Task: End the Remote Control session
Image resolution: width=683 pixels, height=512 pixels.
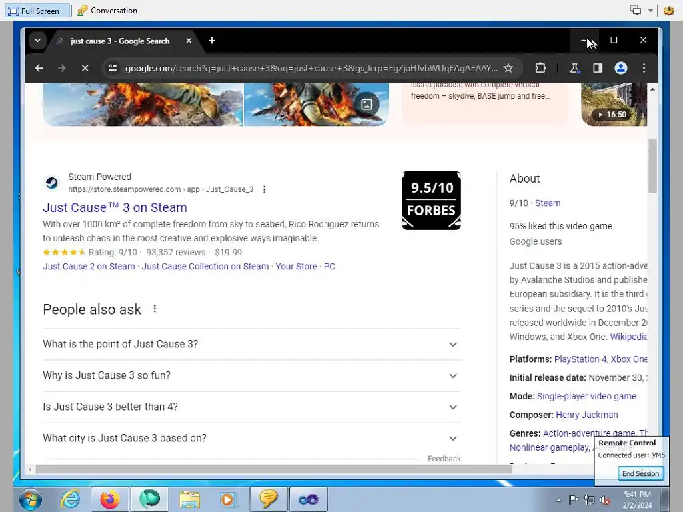Action: pyautogui.click(x=640, y=473)
